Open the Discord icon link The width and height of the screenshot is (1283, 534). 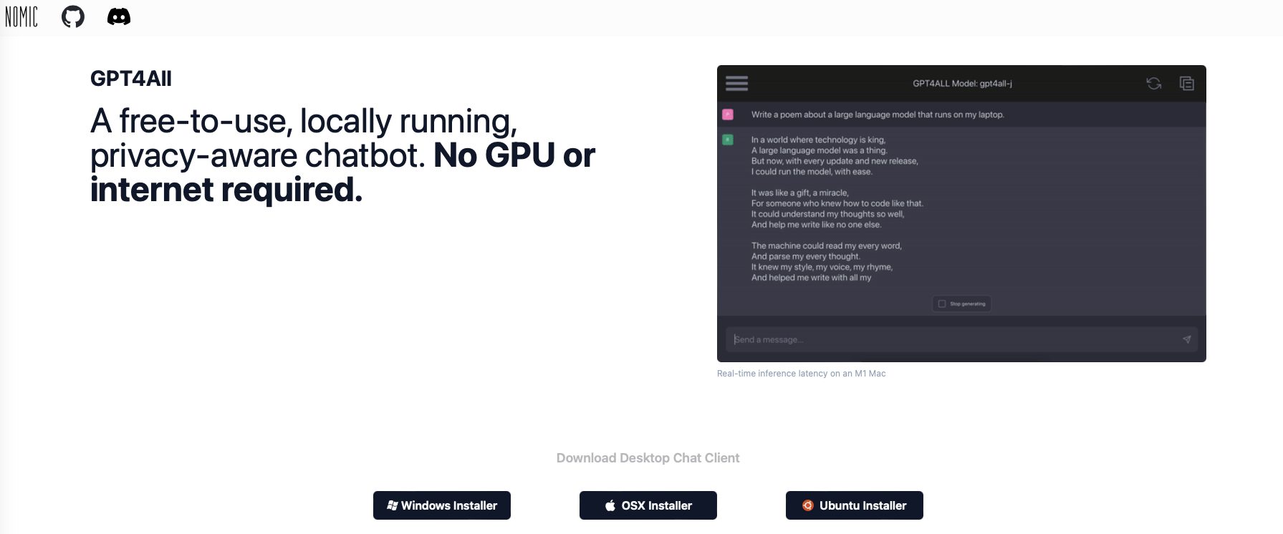(x=119, y=16)
